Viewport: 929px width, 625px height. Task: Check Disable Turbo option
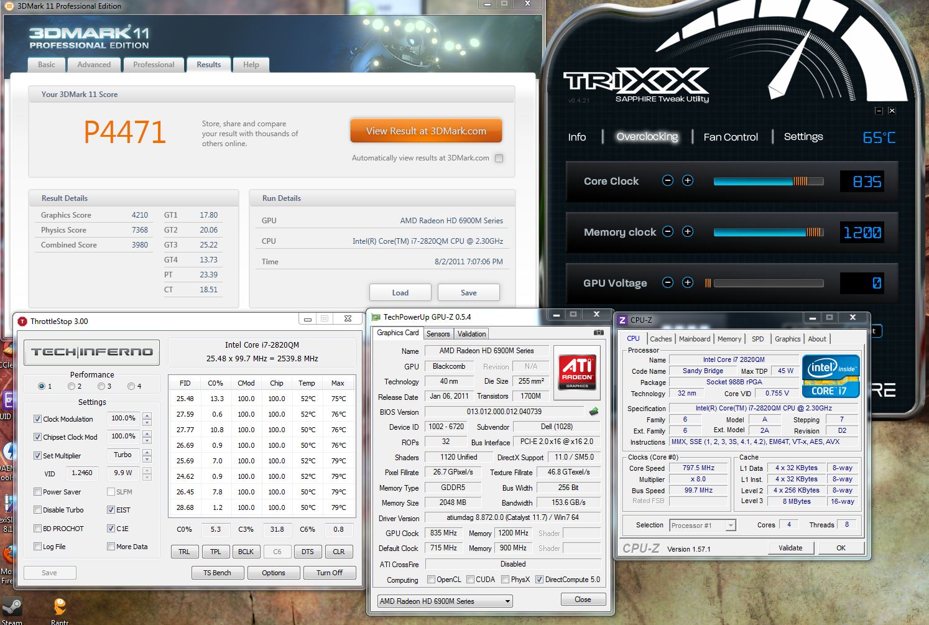38,510
